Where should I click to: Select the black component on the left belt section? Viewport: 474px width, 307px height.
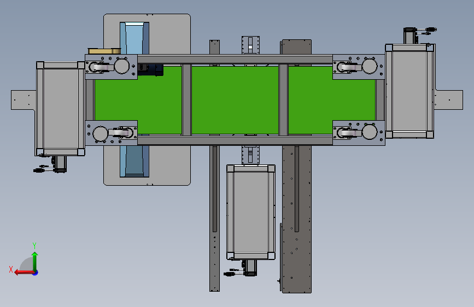[150, 70]
